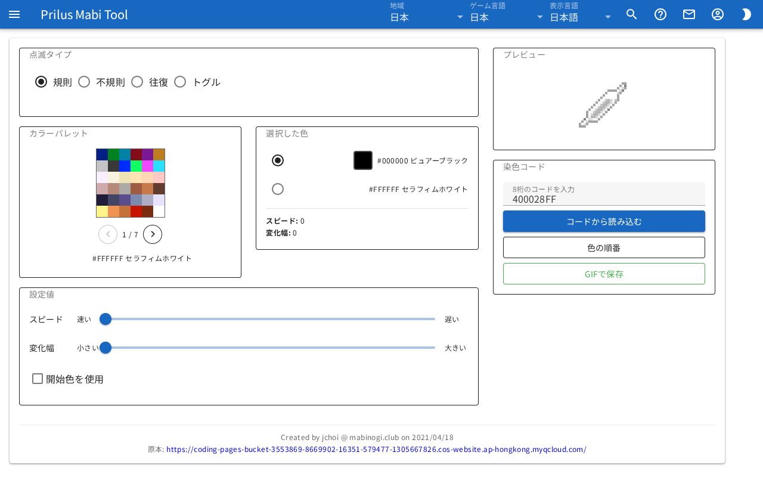Open the 地域 region dropdown
Screen dimensions: 763x477
427,14
